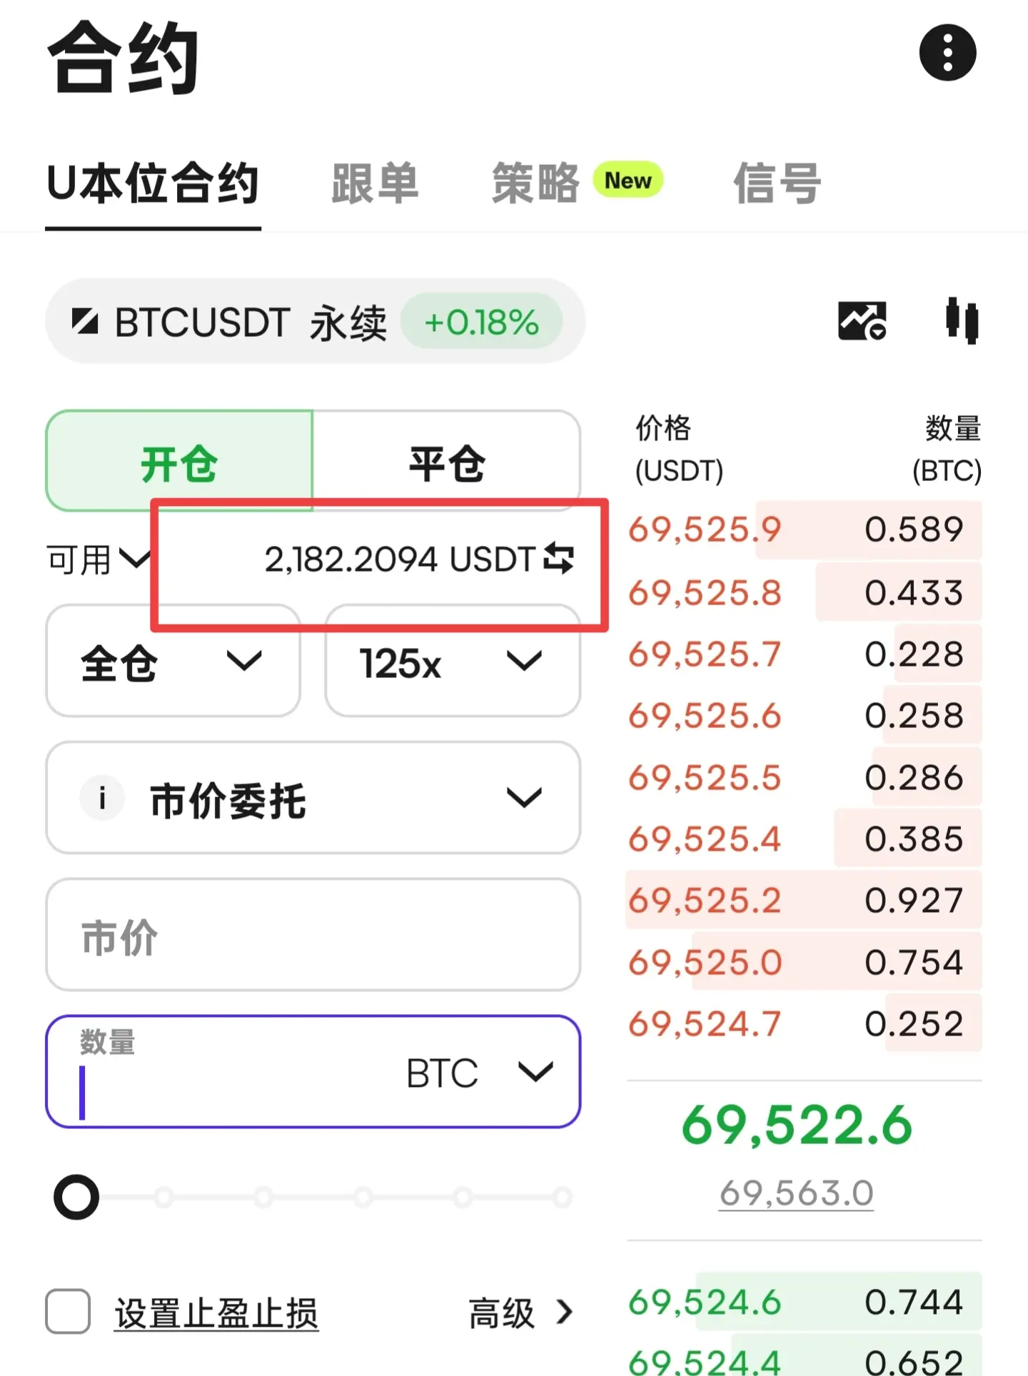
Task: Tap the 价格 (USDT) column header
Action: (x=679, y=450)
